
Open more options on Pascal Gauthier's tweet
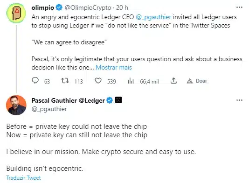(239, 100)
